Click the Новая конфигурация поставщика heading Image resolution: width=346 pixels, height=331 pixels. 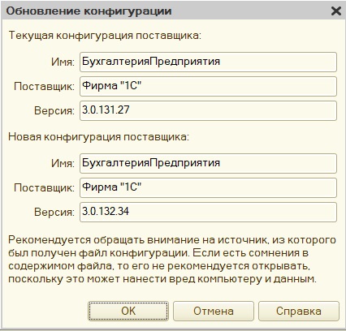pos(98,137)
